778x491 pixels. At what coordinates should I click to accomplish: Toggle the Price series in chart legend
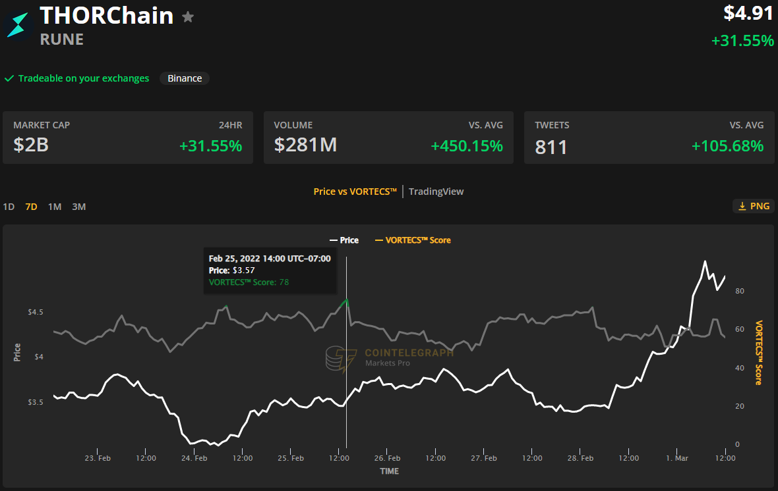point(344,240)
